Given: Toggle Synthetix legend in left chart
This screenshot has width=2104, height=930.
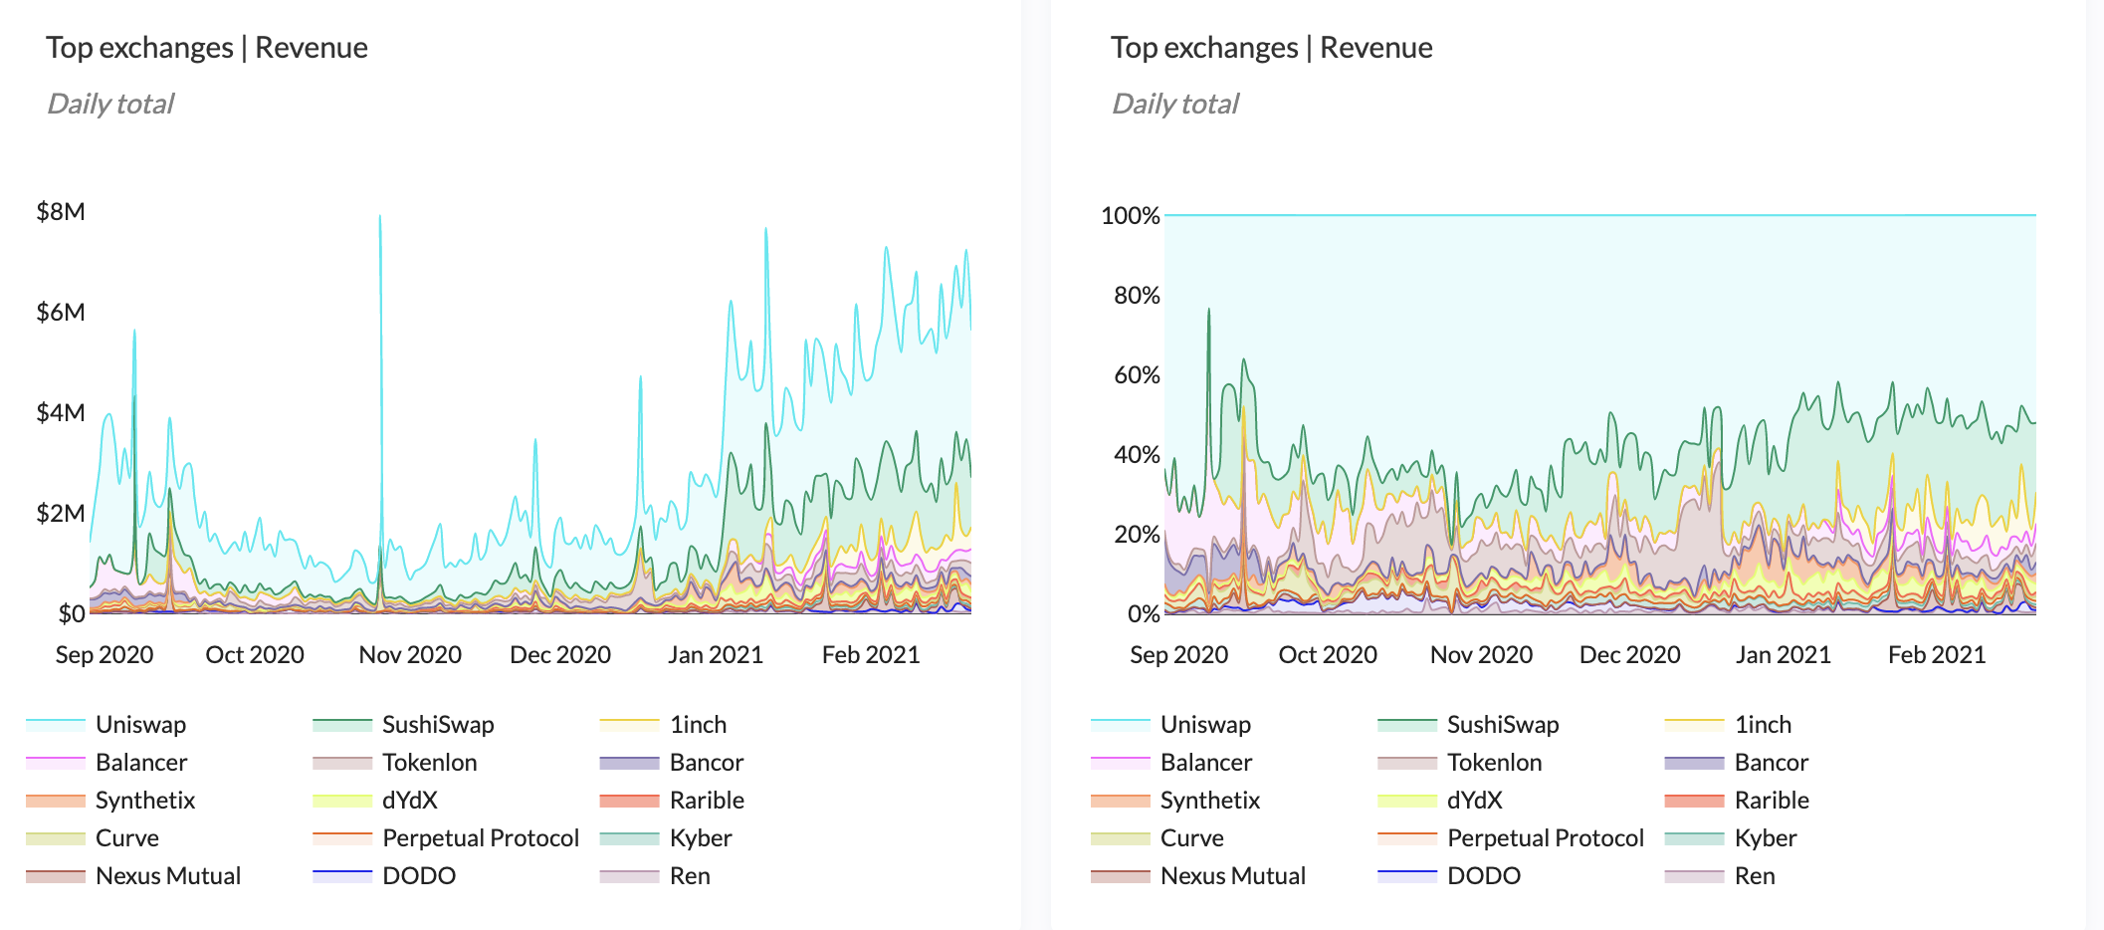Looking at the screenshot, I should click(110, 801).
